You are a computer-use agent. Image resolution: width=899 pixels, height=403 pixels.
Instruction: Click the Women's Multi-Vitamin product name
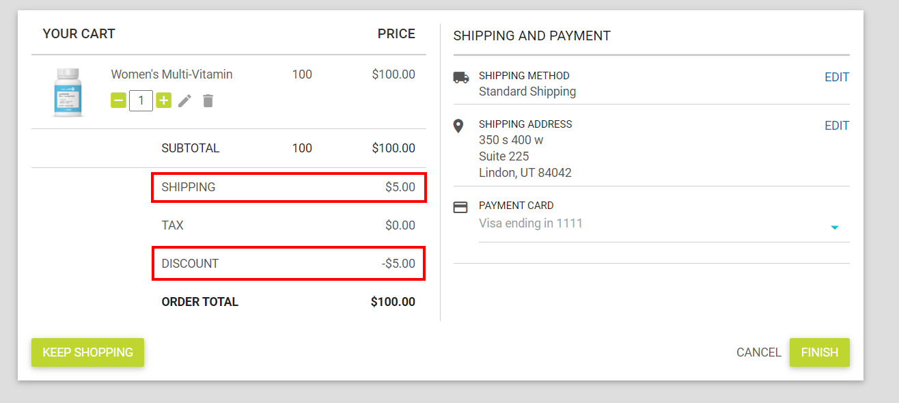[x=171, y=74]
